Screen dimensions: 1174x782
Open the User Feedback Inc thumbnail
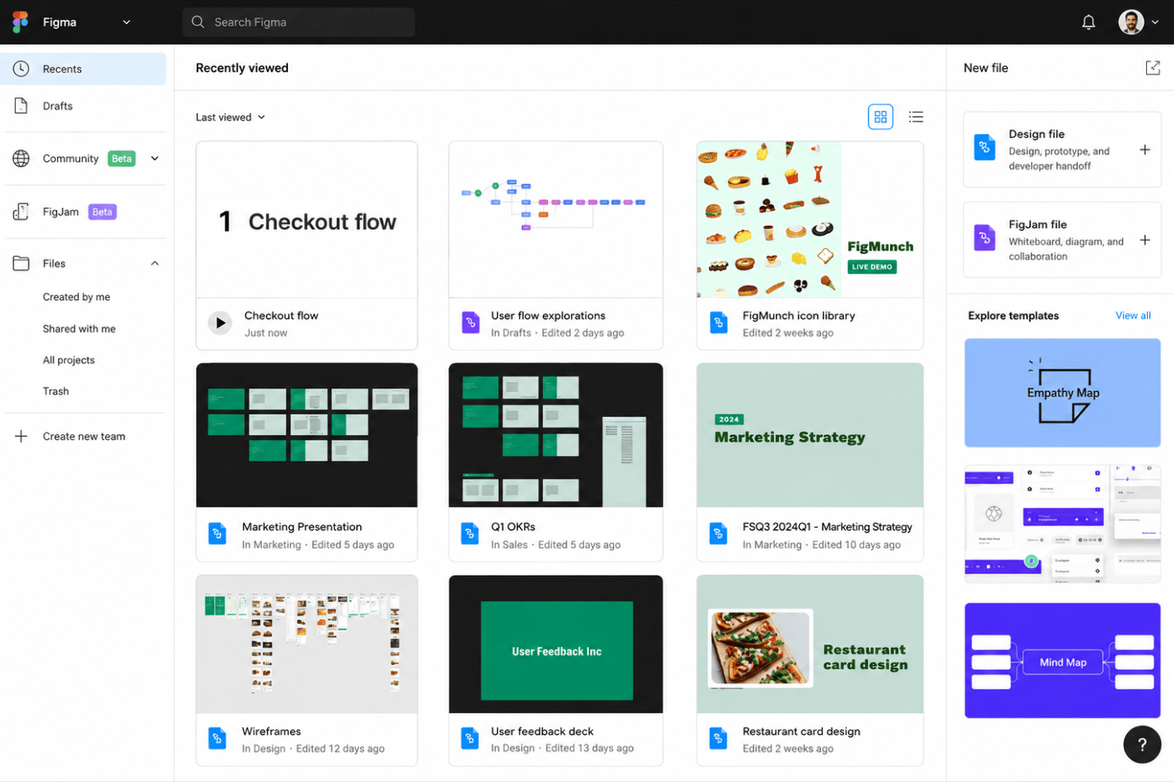pos(555,644)
